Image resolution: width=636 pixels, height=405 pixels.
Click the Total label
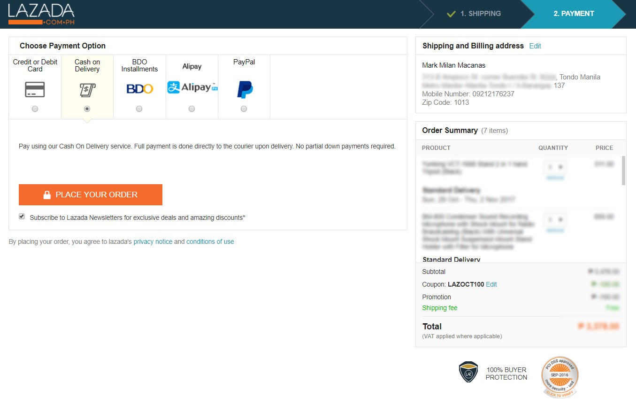pos(432,327)
